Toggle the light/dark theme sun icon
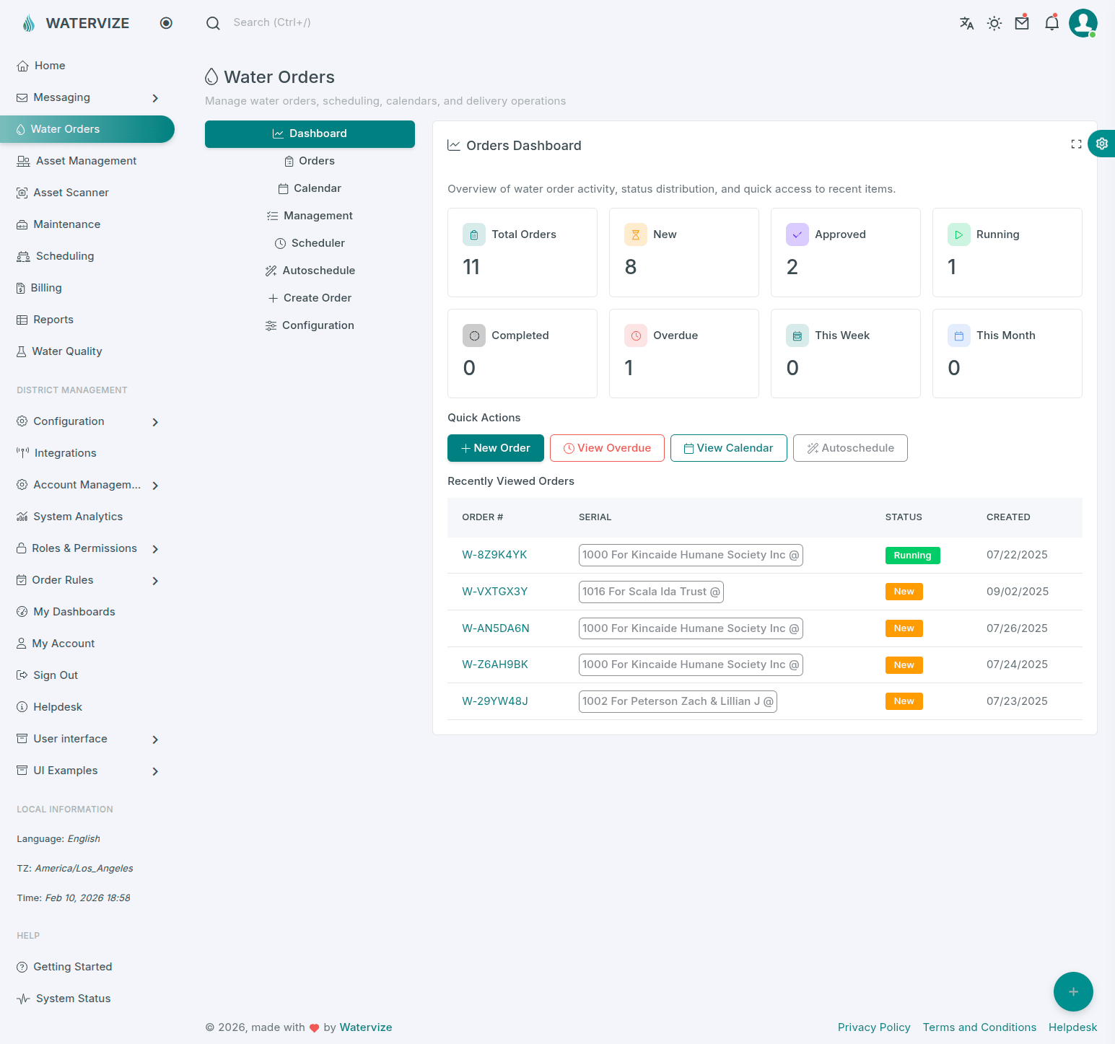 994,23
